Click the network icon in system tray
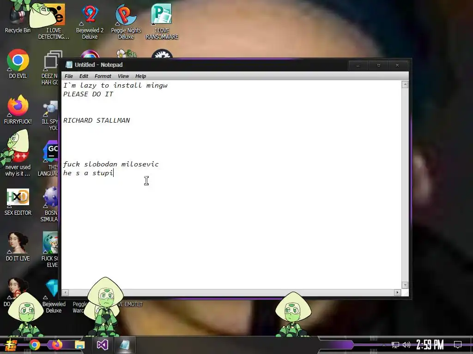 point(395,345)
